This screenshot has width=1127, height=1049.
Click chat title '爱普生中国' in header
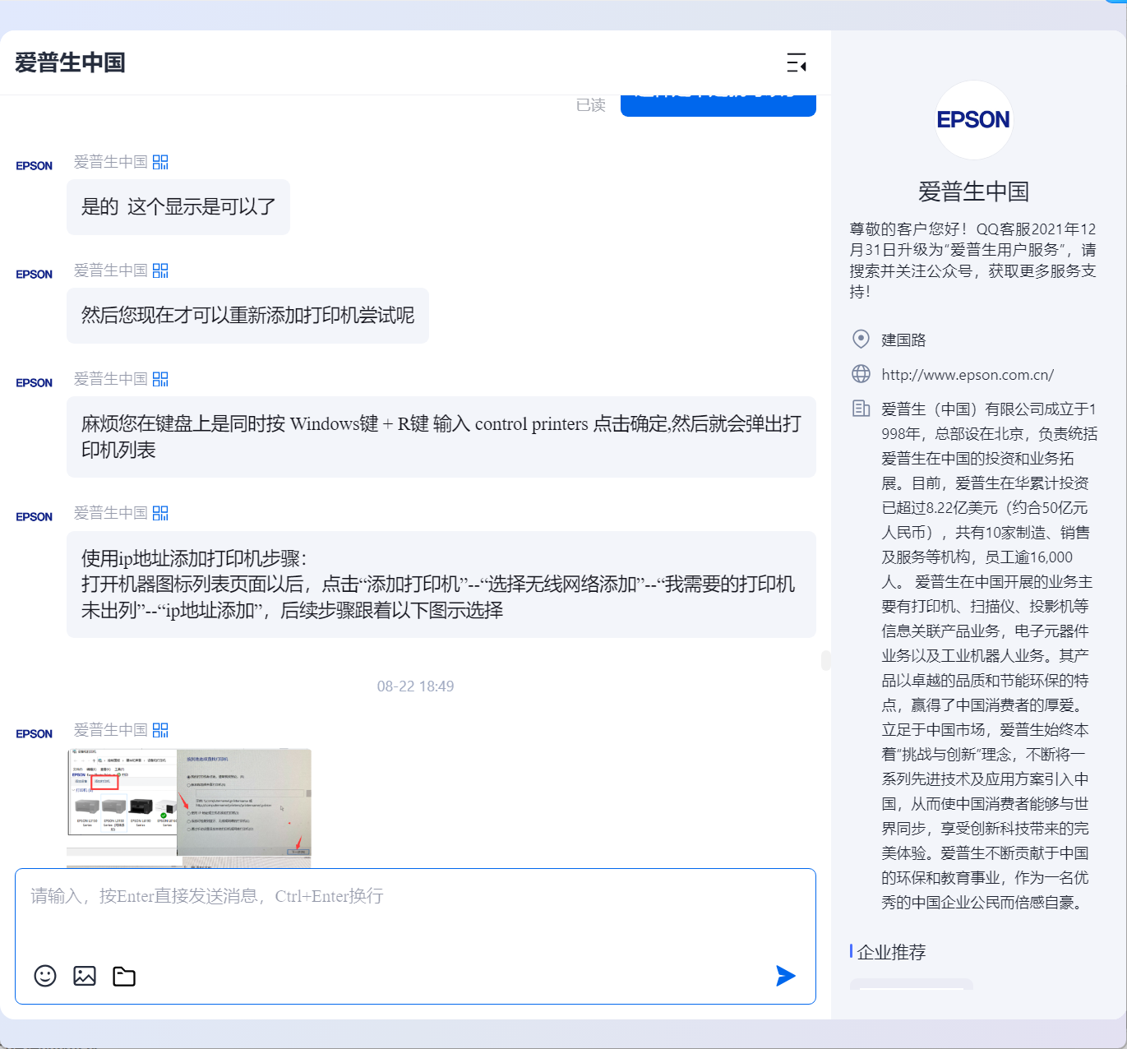[x=70, y=62]
